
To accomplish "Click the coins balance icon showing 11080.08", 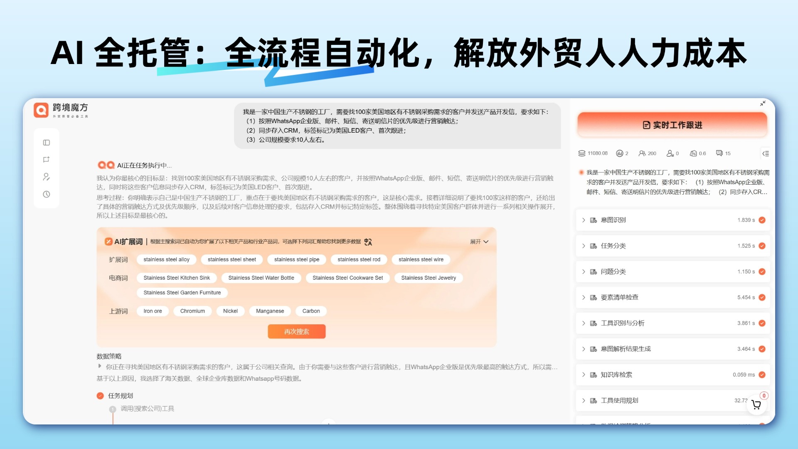I will point(582,153).
